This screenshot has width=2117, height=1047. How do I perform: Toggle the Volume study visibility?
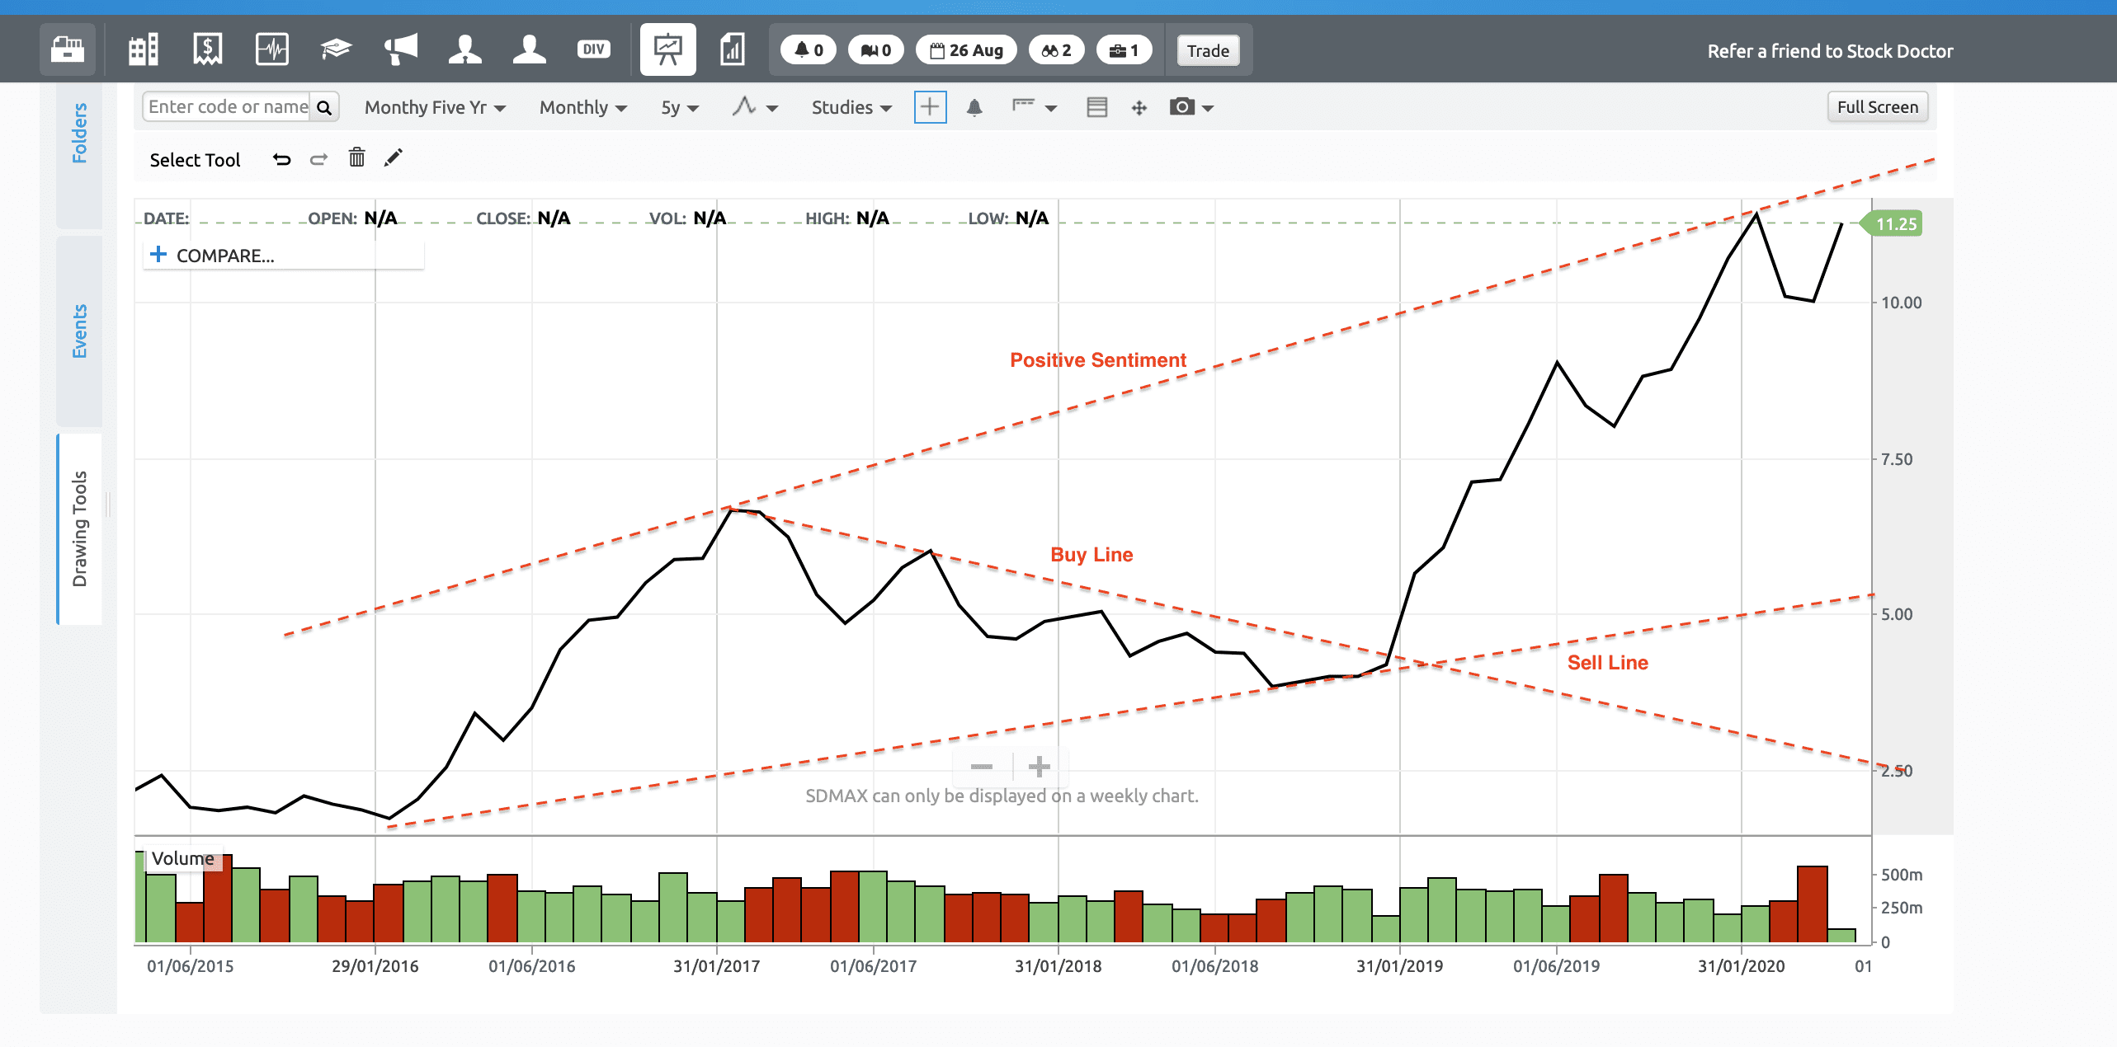pyautogui.click(x=183, y=858)
